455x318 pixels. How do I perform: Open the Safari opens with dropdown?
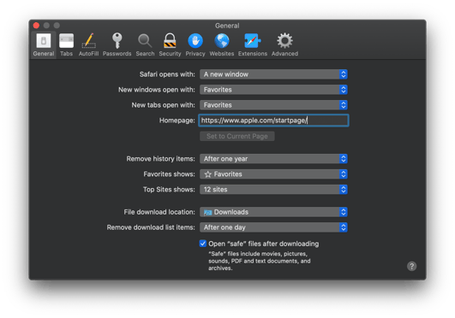[x=273, y=74]
